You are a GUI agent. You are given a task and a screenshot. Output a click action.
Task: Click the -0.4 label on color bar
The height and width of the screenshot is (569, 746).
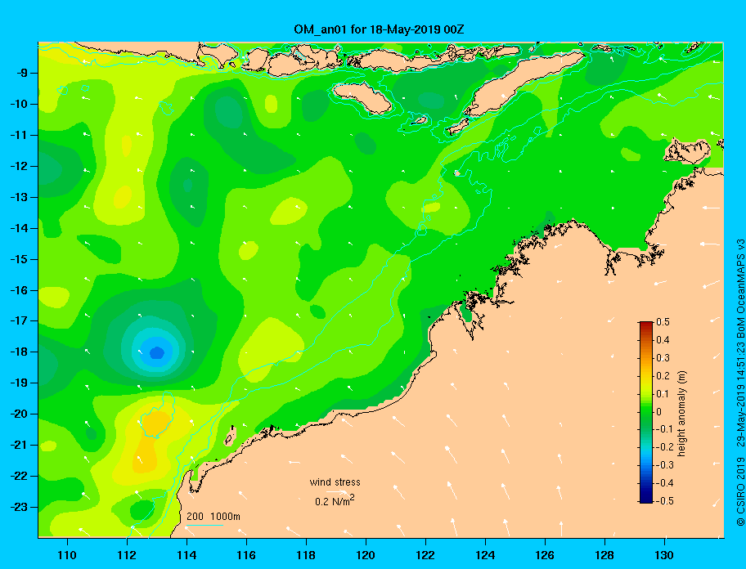pos(665,483)
